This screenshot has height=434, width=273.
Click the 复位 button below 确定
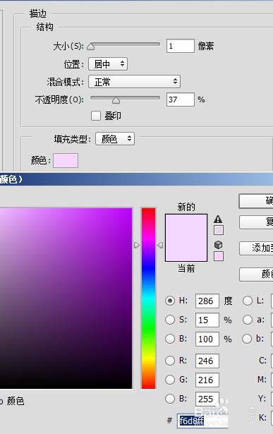[256, 222]
